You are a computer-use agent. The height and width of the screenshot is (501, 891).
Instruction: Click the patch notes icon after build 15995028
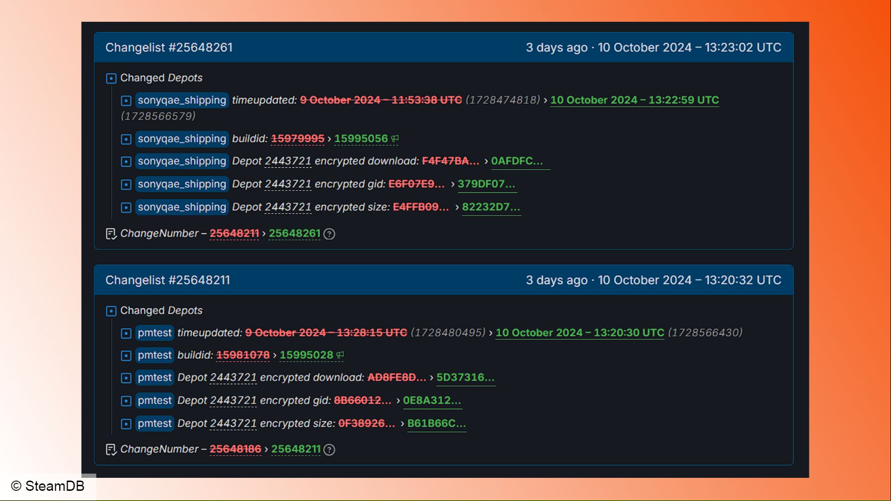[x=340, y=355]
